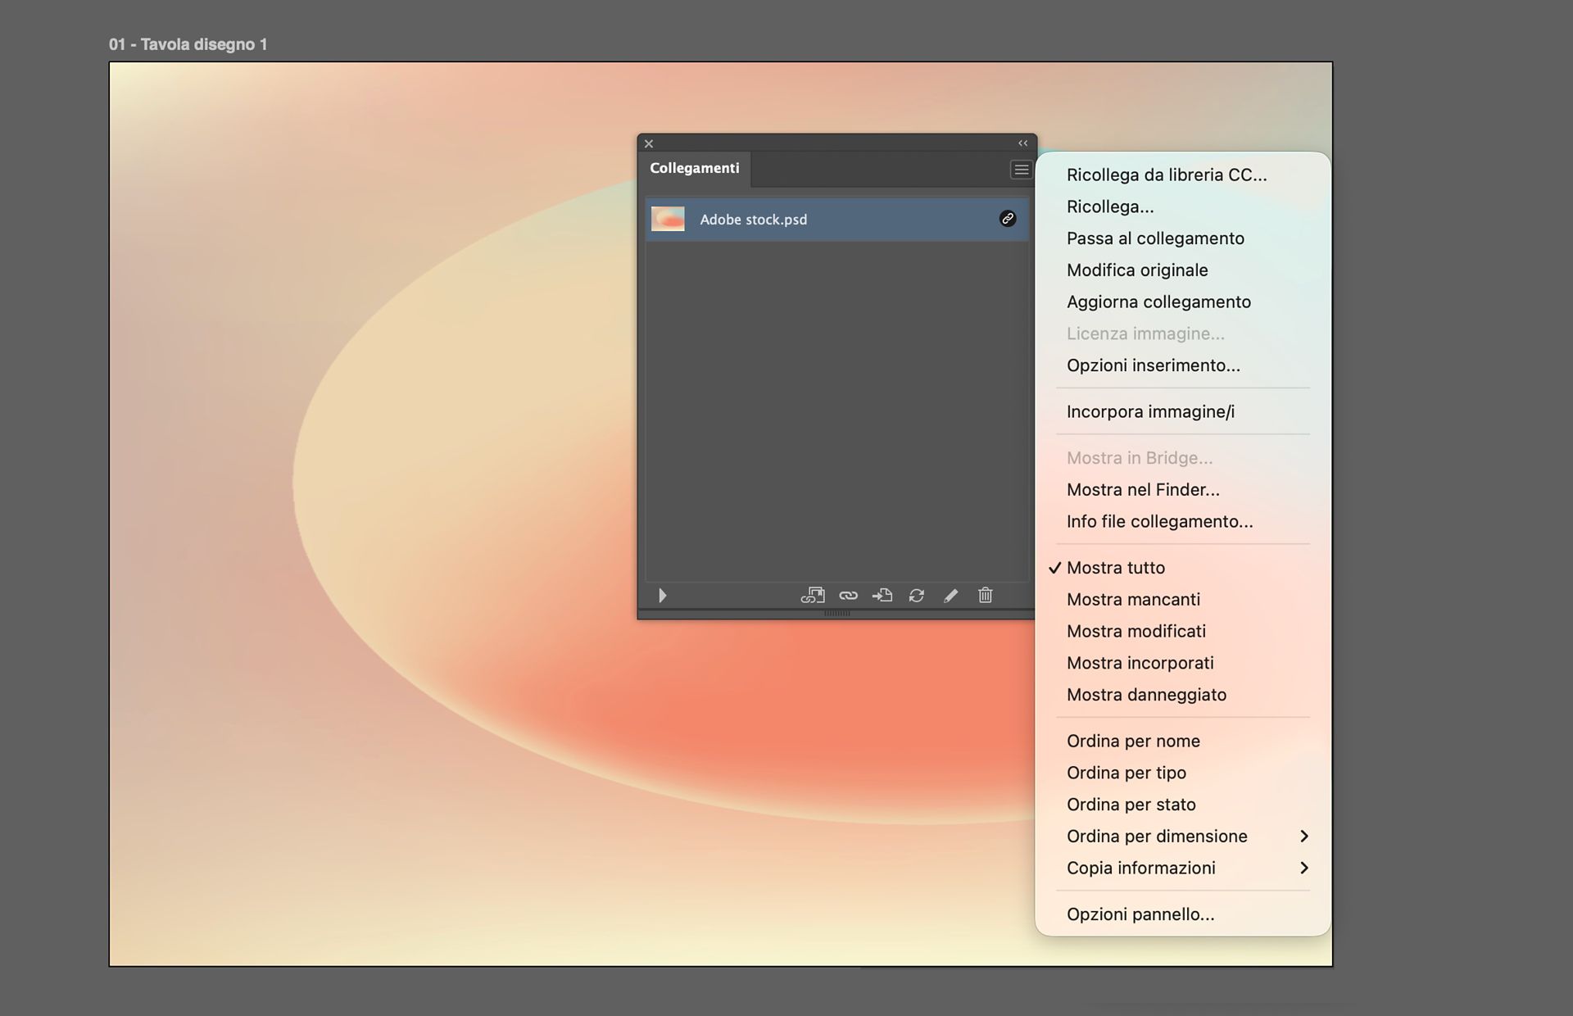Choose Incorpora immagine/i
The image size is (1573, 1016).
pos(1183,411)
